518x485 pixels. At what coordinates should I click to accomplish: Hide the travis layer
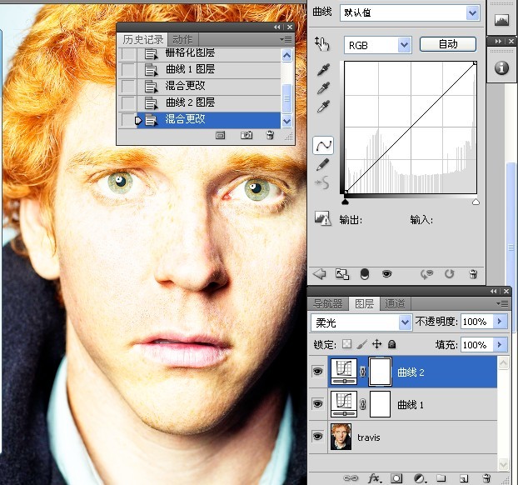(x=318, y=437)
